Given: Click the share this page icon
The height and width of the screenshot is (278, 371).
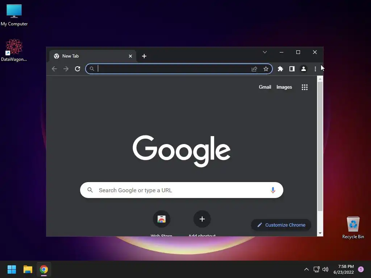Looking at the screenshot, I should (254, 69).
